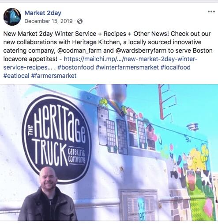Screen dimensions: 218x224
Task: View the Heritage Truck post photo
Action: coord(109,152)
